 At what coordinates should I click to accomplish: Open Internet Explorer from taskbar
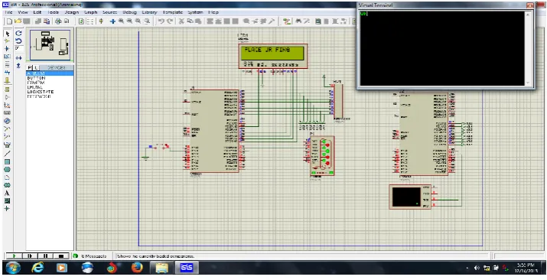pos(37,268)
